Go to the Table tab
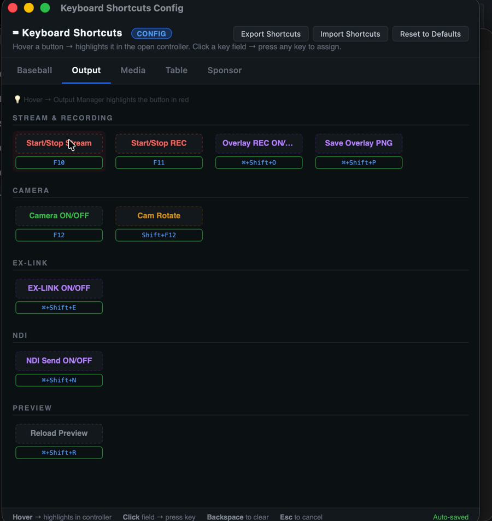Image resolution: width=492 pixels, height=521 pixels. (177, 71)
